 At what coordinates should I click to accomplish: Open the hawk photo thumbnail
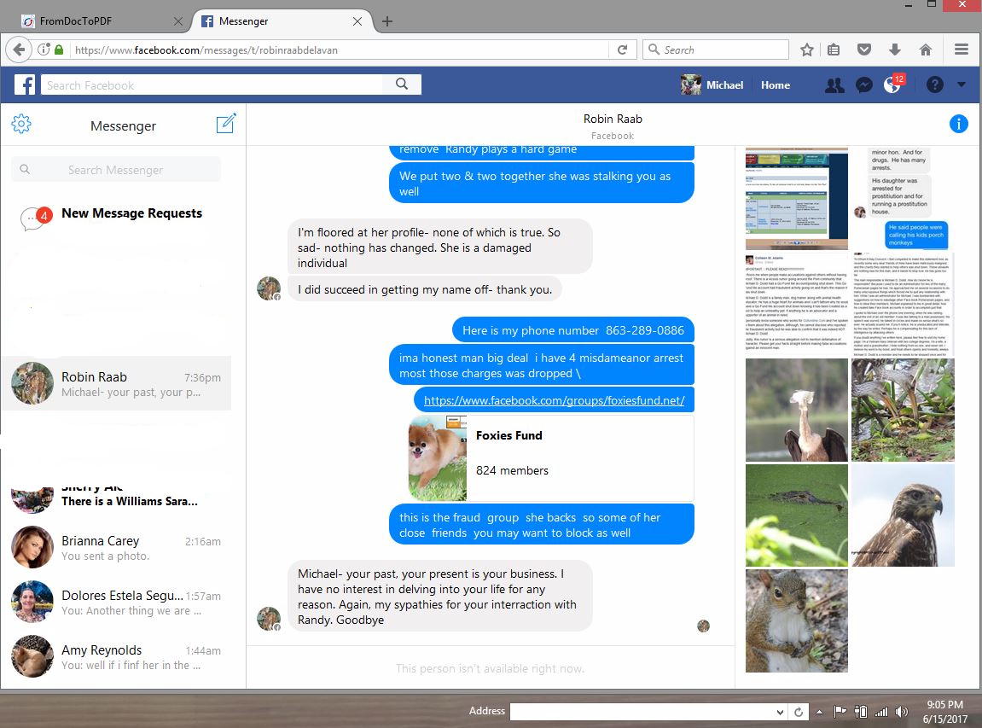903,515
